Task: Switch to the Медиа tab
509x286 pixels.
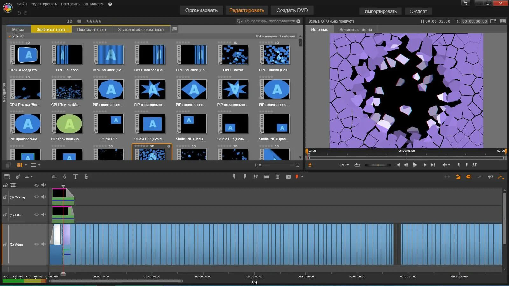Action: pyautogui.click(x=18, y=29)
